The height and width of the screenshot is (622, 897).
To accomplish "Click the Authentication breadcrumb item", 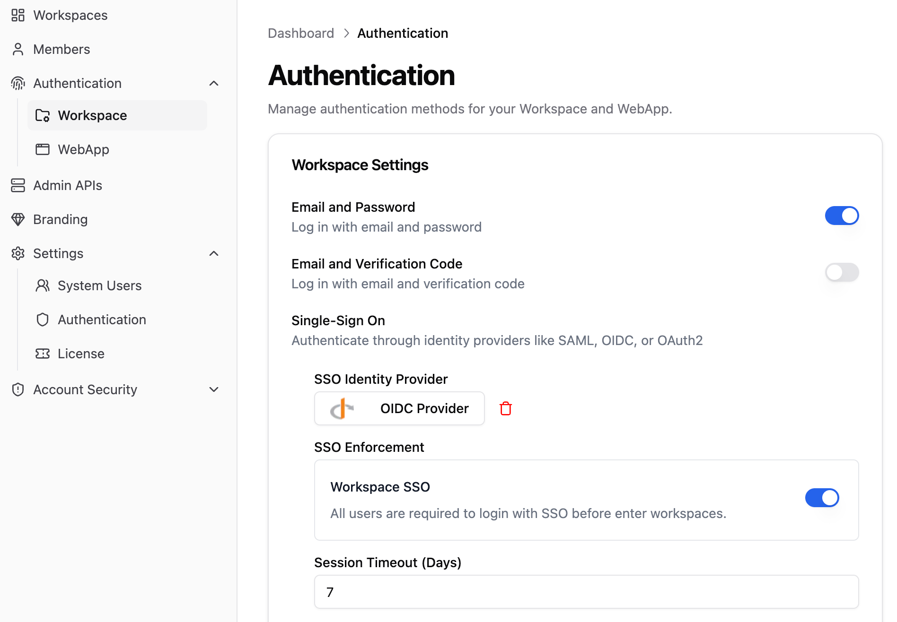I will click(403, 33).
